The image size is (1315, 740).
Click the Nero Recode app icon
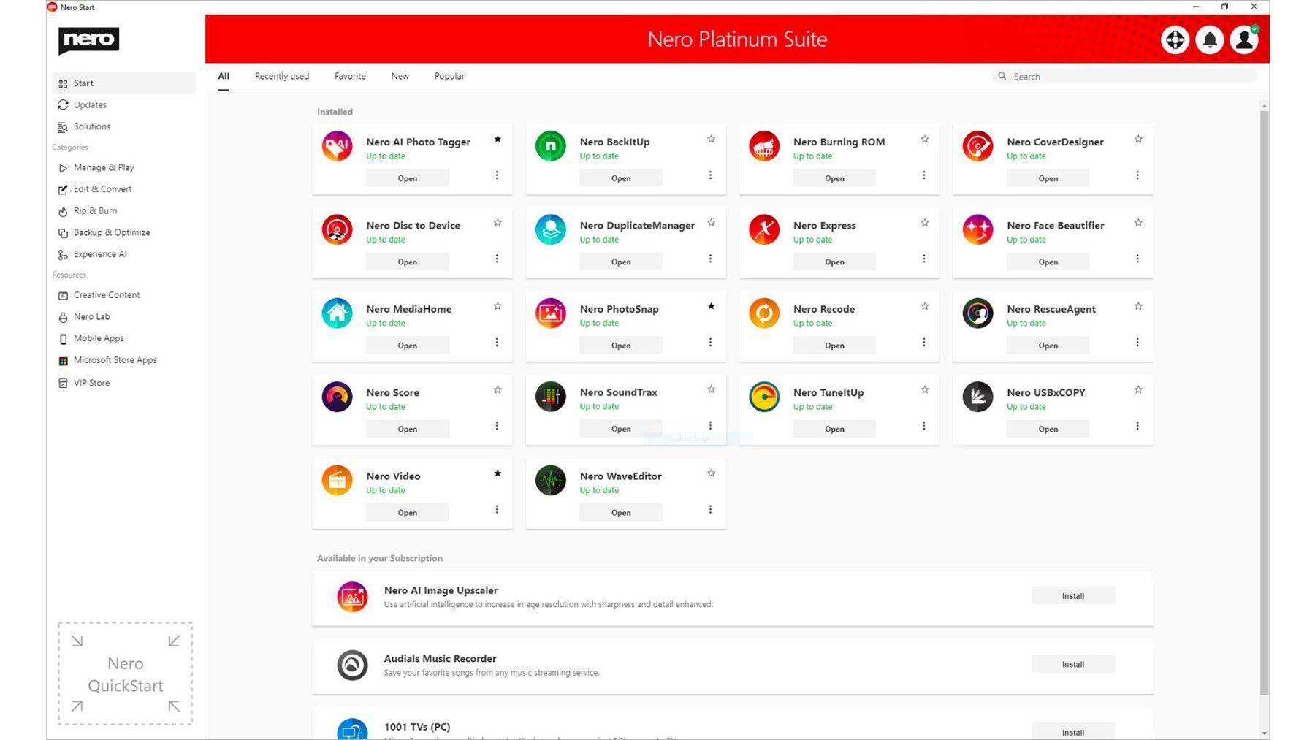click(x=764, y=313)
